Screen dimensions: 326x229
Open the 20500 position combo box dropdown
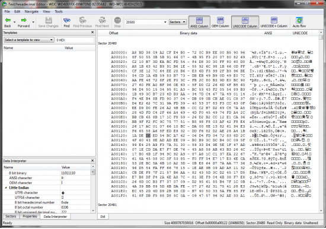[165, 22]
